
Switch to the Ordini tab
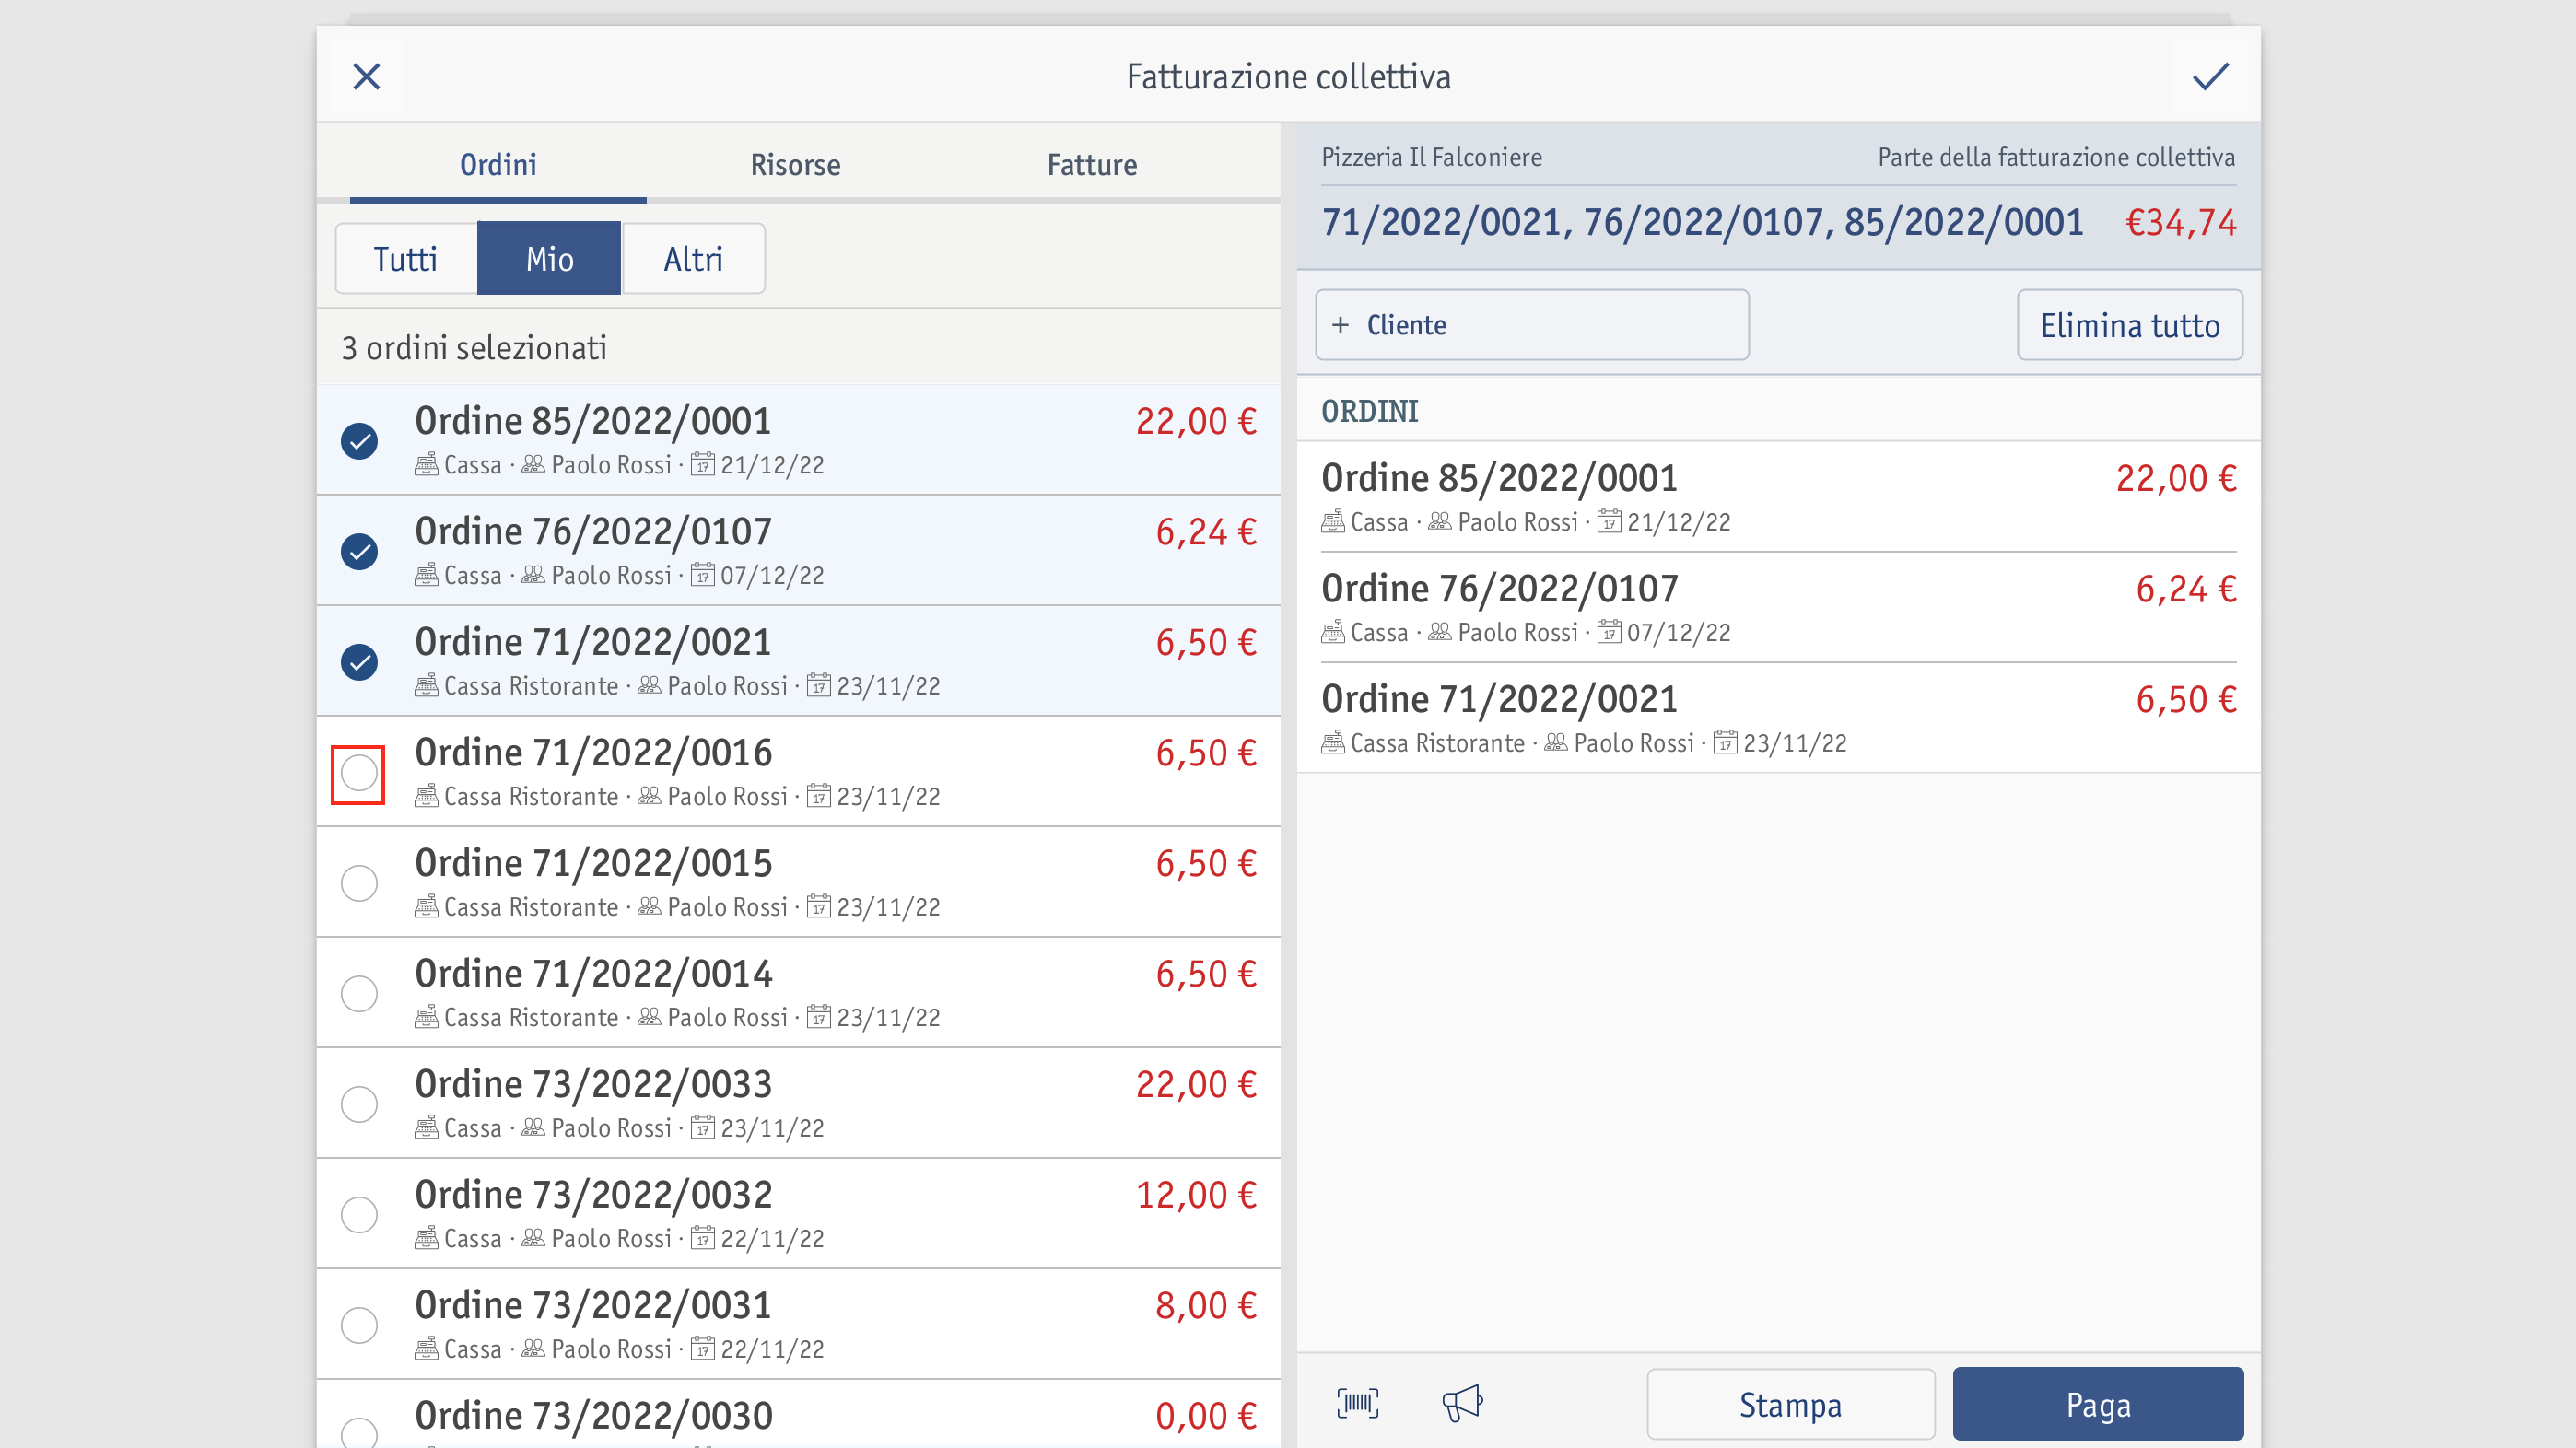point(498,164)
